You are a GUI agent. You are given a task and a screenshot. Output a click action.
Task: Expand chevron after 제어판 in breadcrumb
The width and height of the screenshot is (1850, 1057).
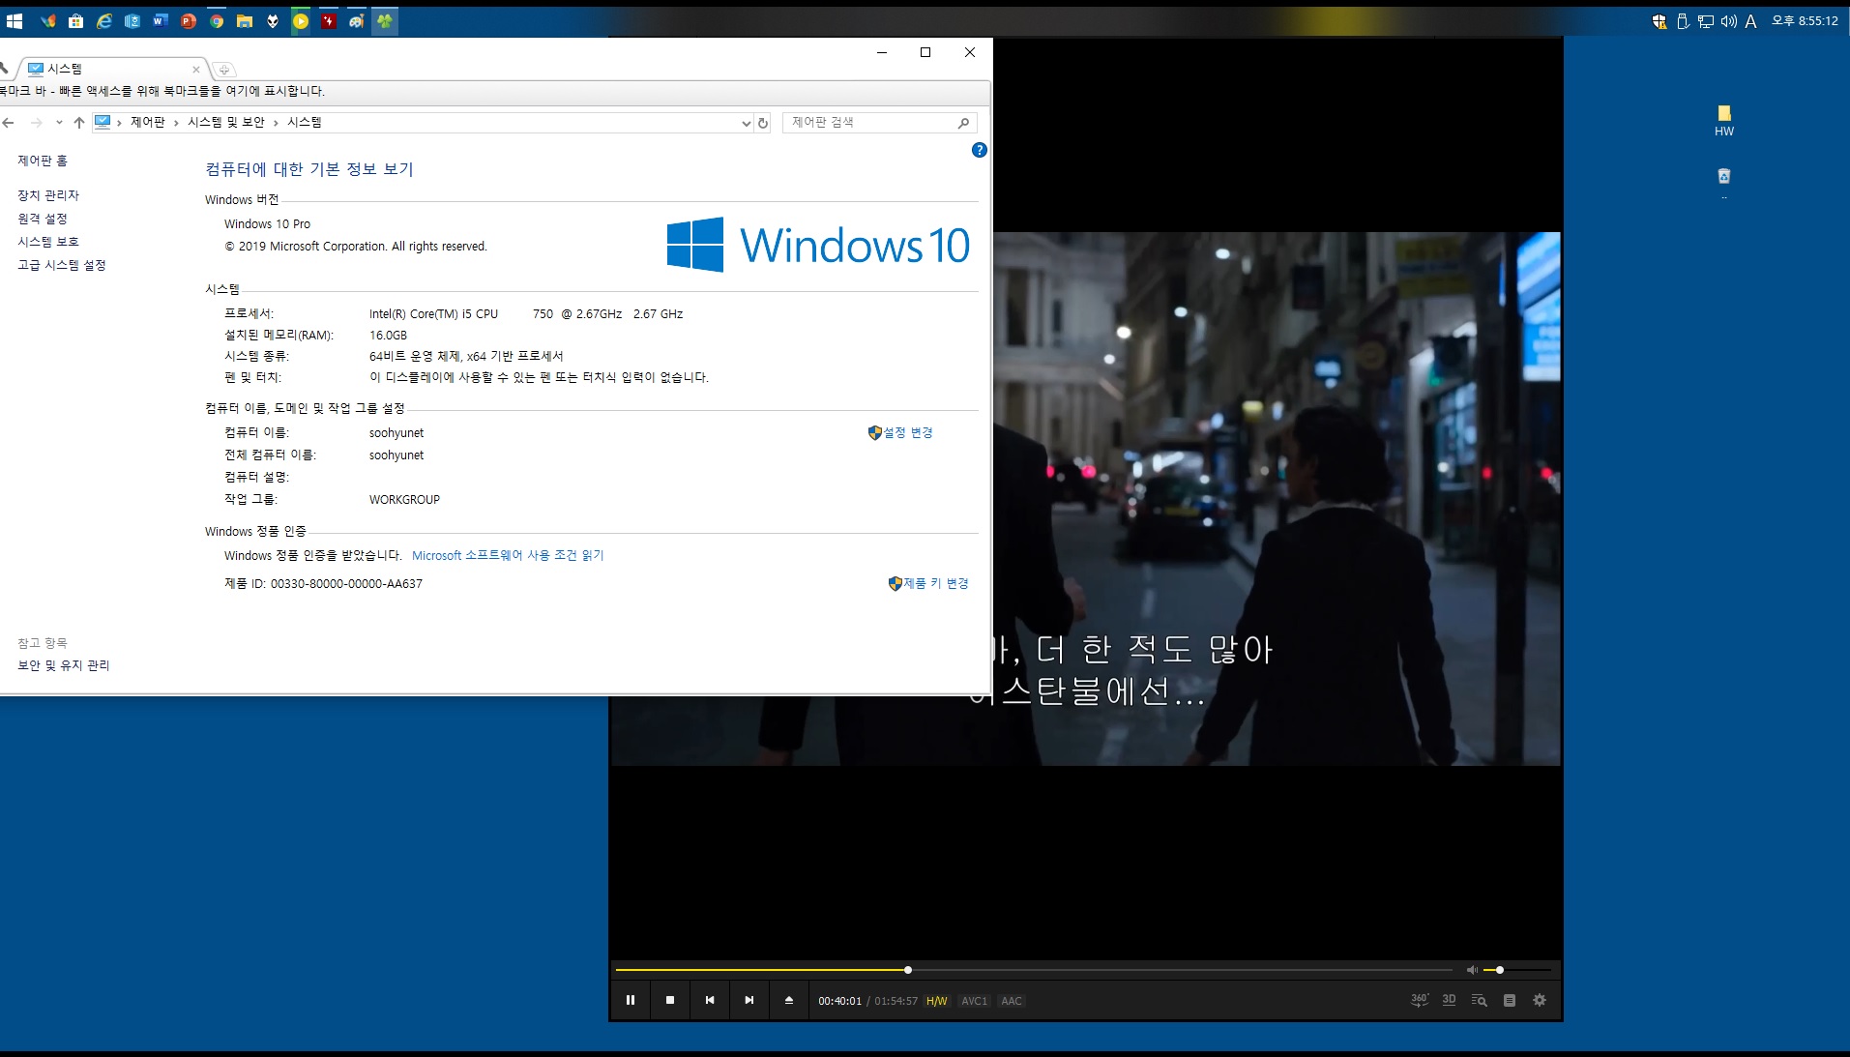pos(176,123)
